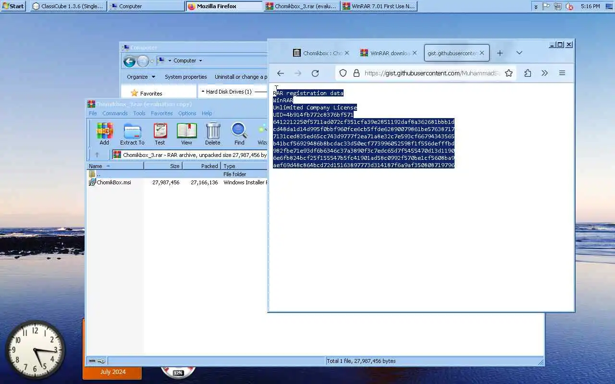Viewport: 615px width, 384px height.
Task: Click System properties in Computer window
Action: pyautogui.click(x=185, y=77)
